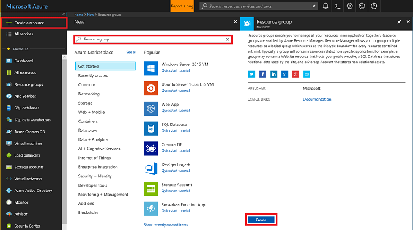Open the notifications bell icon
Viewport: 413px width, 230px height.
[326, 6]
